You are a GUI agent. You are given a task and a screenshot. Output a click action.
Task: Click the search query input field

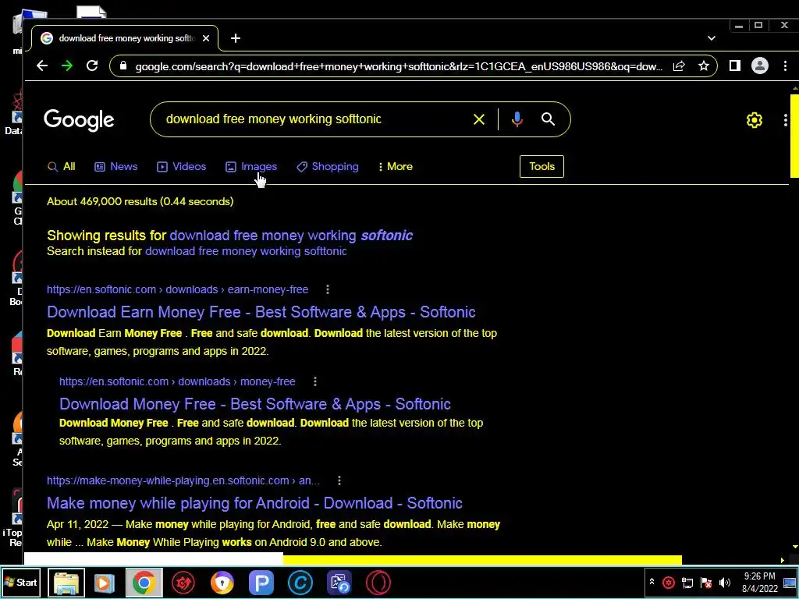point(316,119)
